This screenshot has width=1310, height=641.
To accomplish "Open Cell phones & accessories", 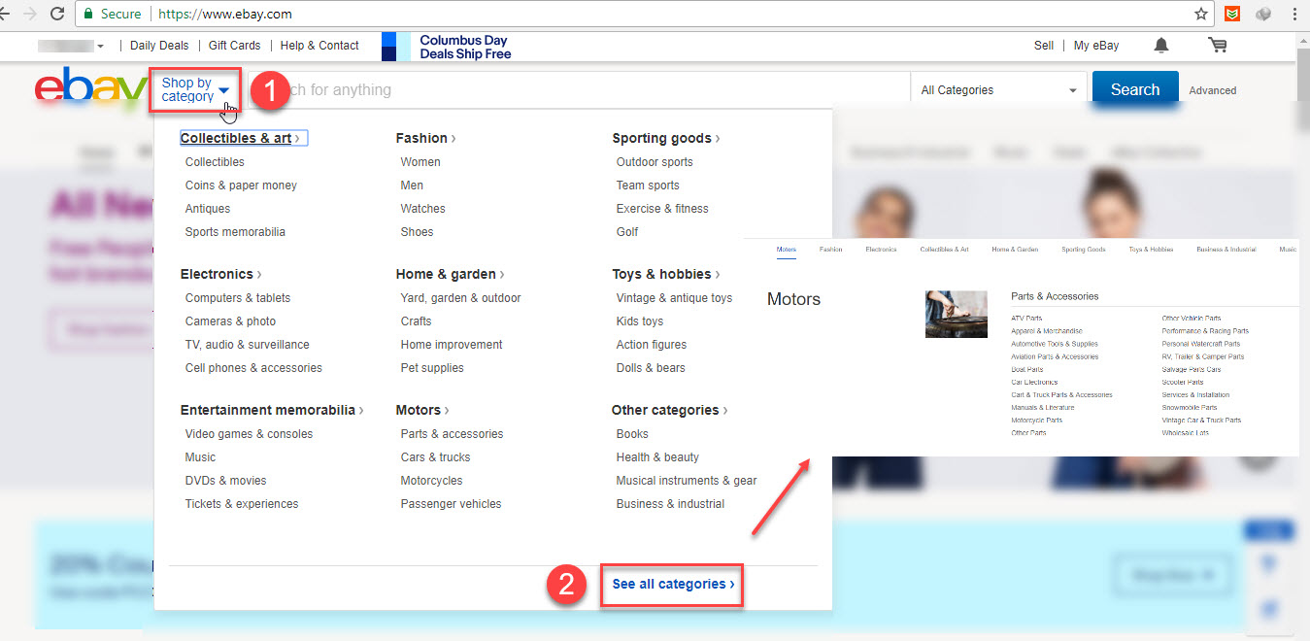I will 253,368.
